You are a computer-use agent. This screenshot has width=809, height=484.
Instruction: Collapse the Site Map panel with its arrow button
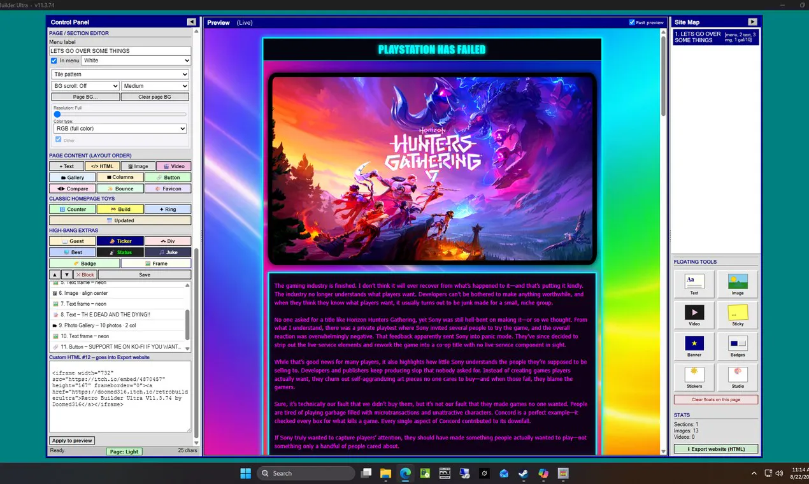pyautogui.click(x=752, y=22)
